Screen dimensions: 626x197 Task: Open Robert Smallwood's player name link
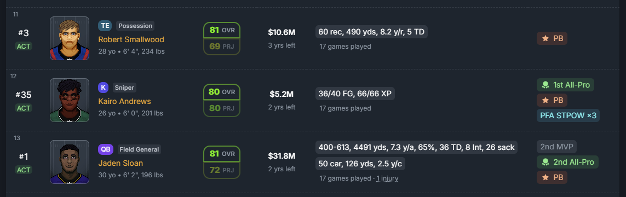(131, 39)
